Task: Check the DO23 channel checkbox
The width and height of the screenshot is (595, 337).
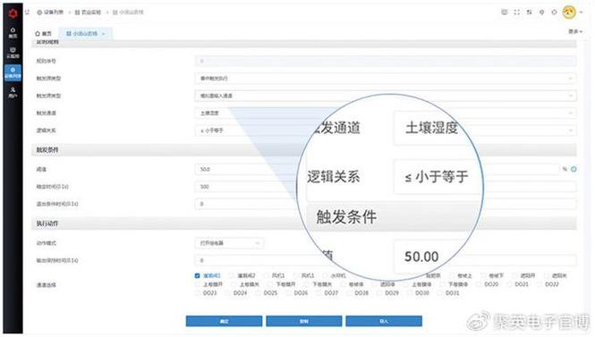Action: click(x=198, y=292)
